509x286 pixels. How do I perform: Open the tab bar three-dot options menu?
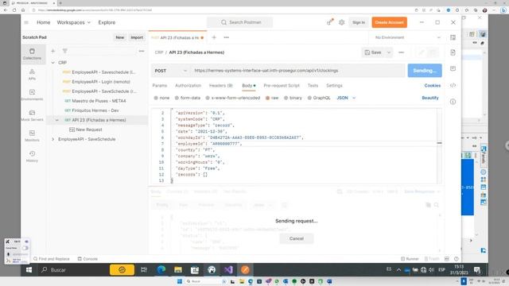point(226,37)
